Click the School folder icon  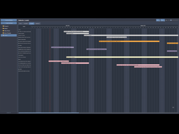[x=3, y=29]
